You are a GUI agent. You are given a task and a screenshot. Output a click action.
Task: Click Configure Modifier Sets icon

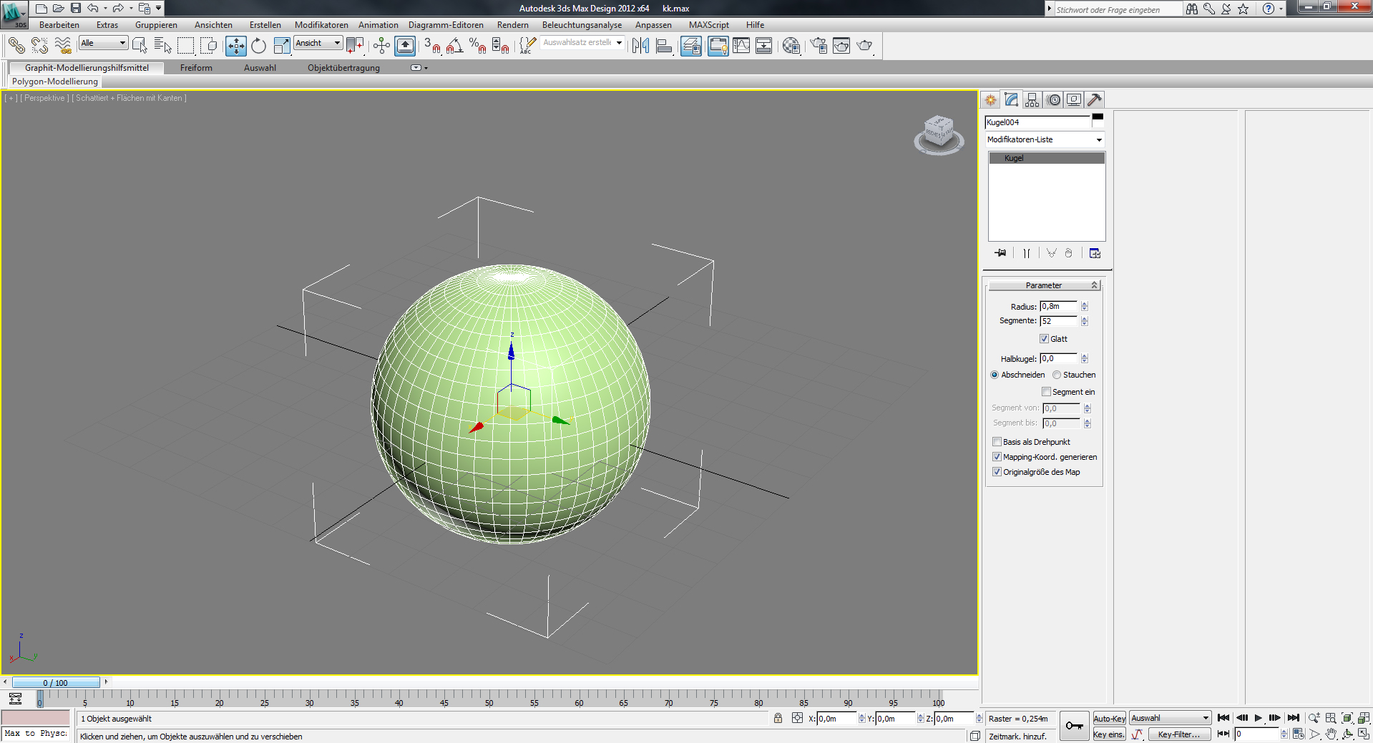[x=1095, y=253]
